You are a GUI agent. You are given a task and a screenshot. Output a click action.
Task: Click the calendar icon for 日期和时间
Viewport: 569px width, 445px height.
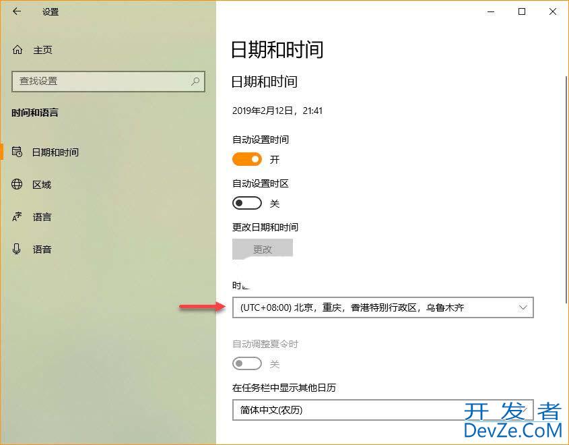(17, 152)
